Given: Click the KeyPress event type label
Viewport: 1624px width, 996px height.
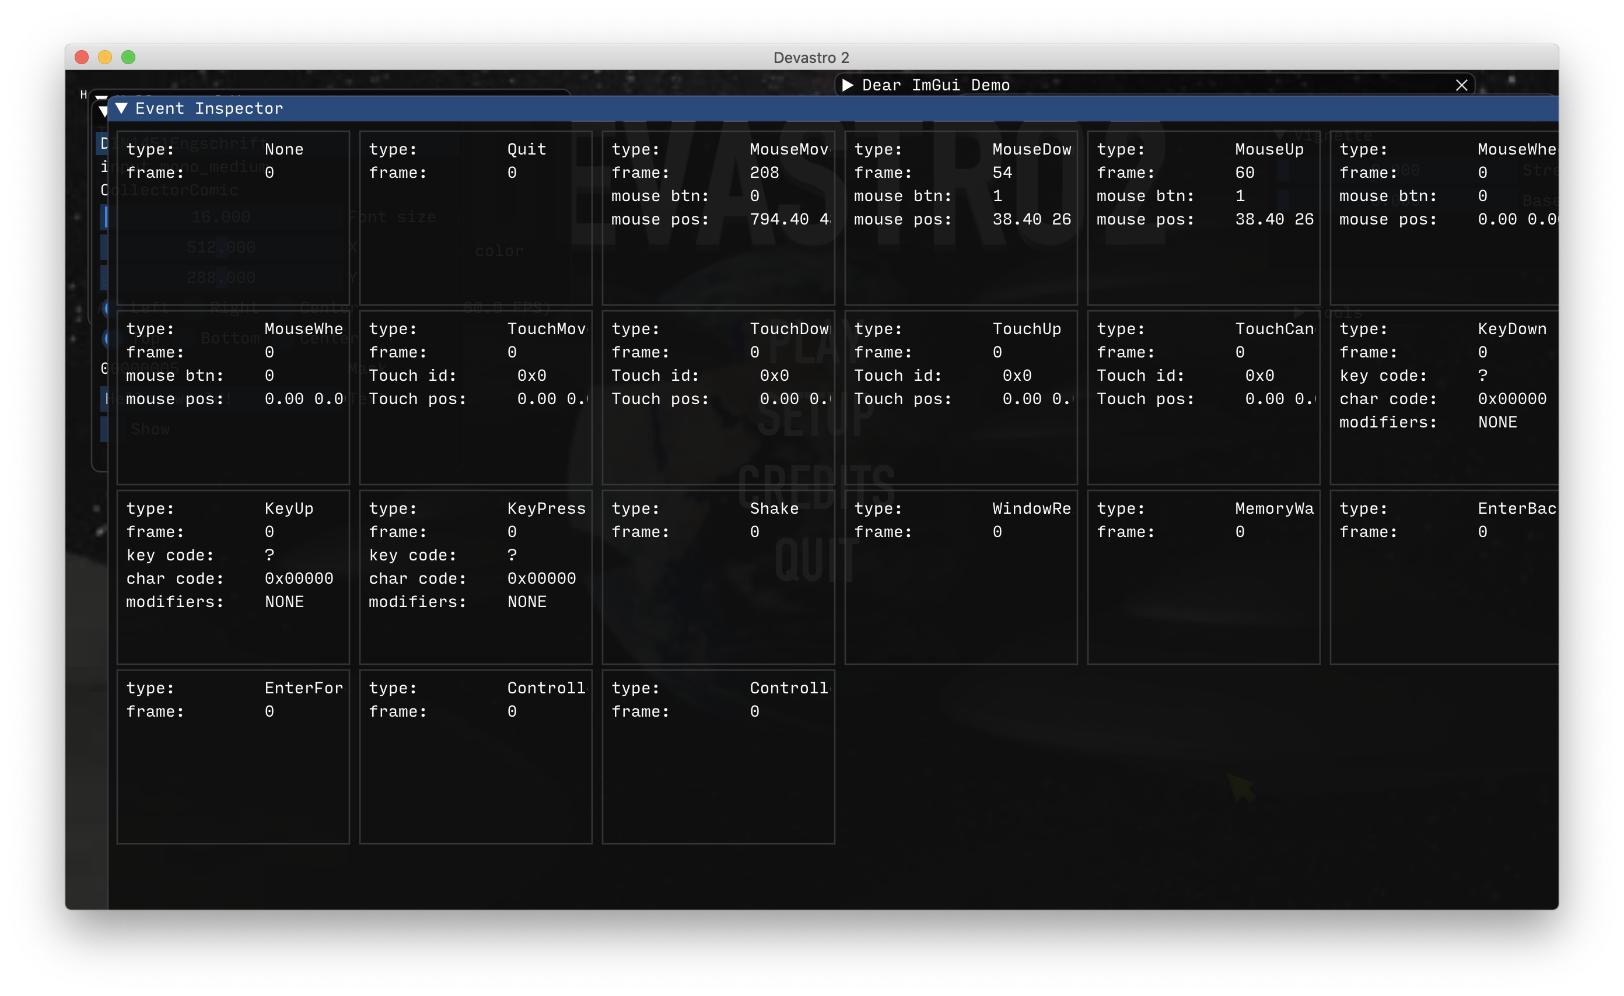Looking at the screenshot, I should coord(547,509).
